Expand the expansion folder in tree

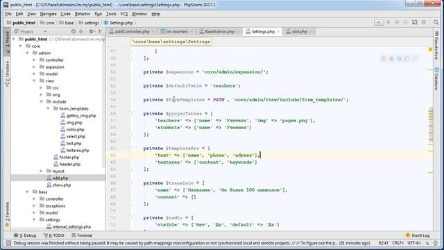pos(34,67)
